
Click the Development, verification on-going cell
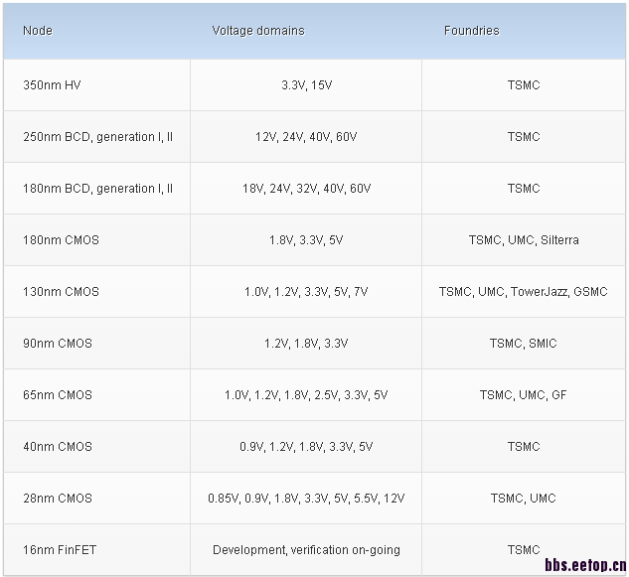coord(306,550)
